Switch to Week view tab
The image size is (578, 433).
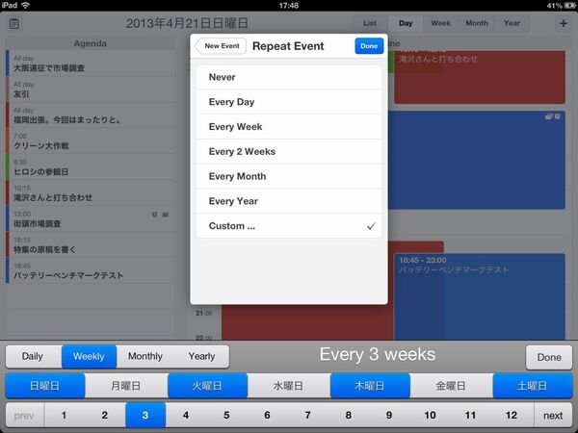pyautogui.click(x=441, y=23)
